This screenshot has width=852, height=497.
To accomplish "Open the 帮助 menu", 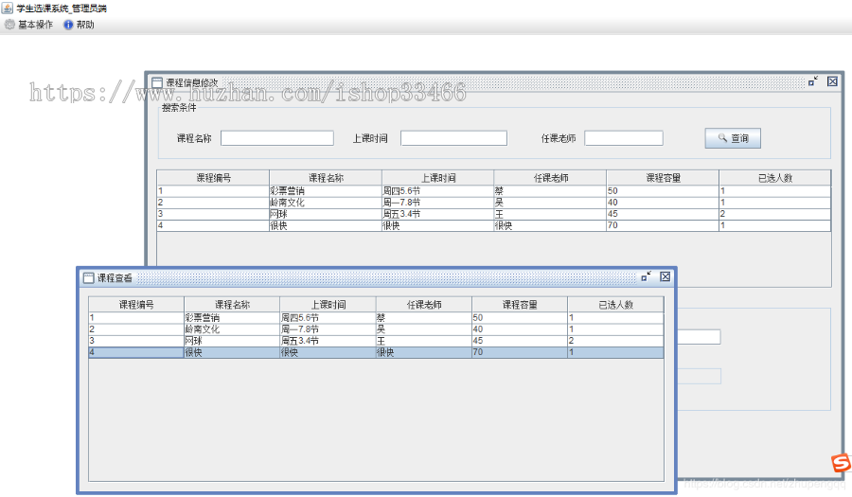I will pyautogui.click(x=79, y=25).
